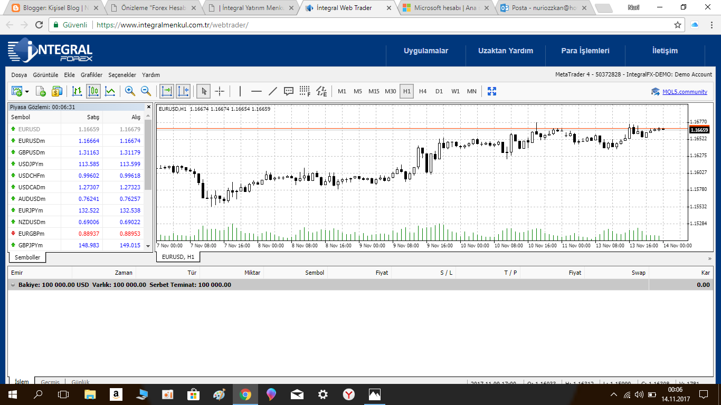Viewport: 721px width, 405px height.
Task: Select the crosshair tool
Action: pyautogui.click(x=220, y=91)
